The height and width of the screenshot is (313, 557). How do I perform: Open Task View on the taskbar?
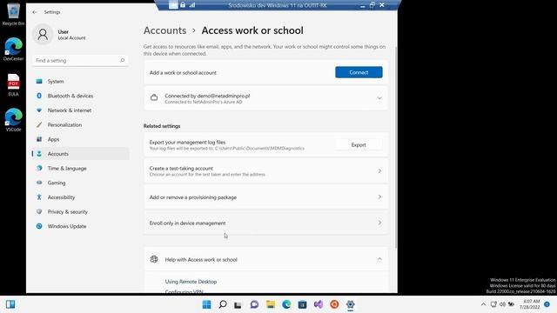[238, 304]
